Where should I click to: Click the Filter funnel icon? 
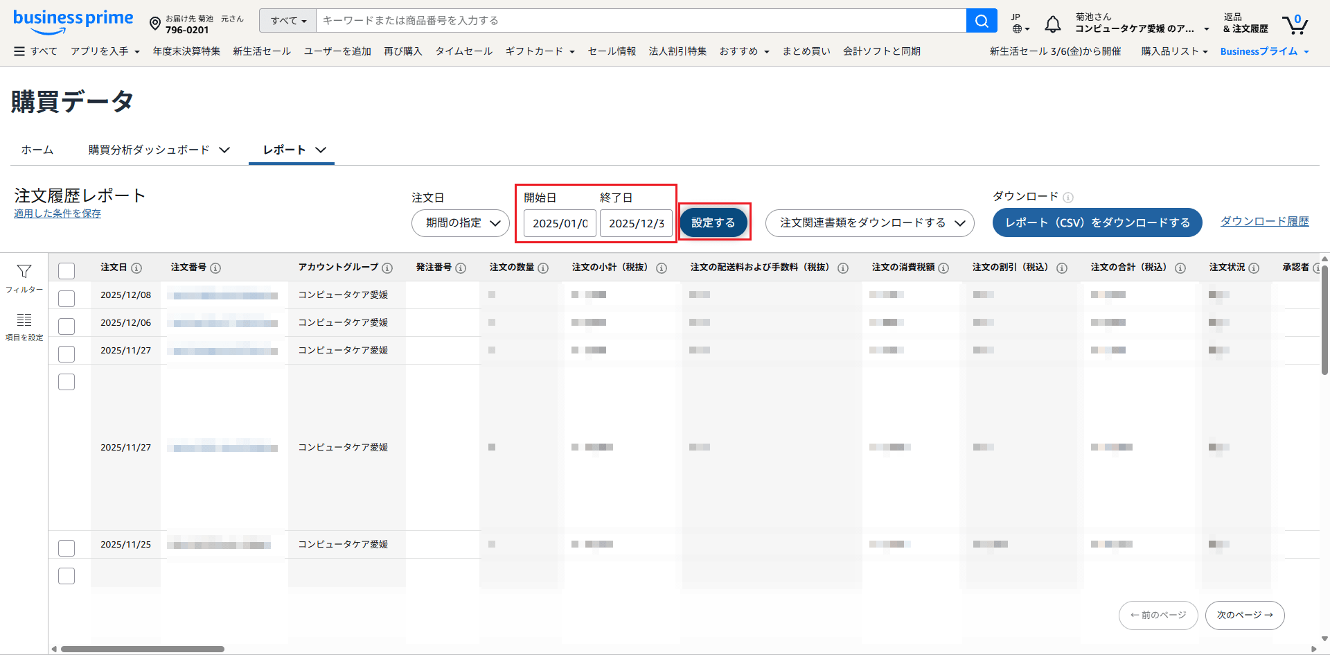[24, 272]
